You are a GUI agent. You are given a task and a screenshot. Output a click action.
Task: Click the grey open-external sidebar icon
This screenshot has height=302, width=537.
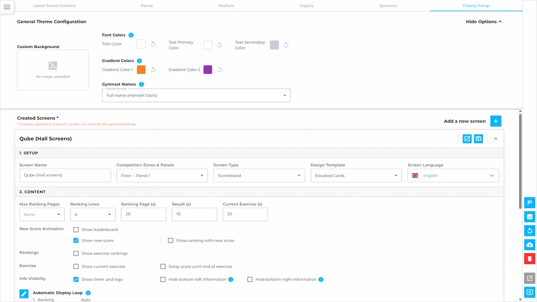coord(530,278)
